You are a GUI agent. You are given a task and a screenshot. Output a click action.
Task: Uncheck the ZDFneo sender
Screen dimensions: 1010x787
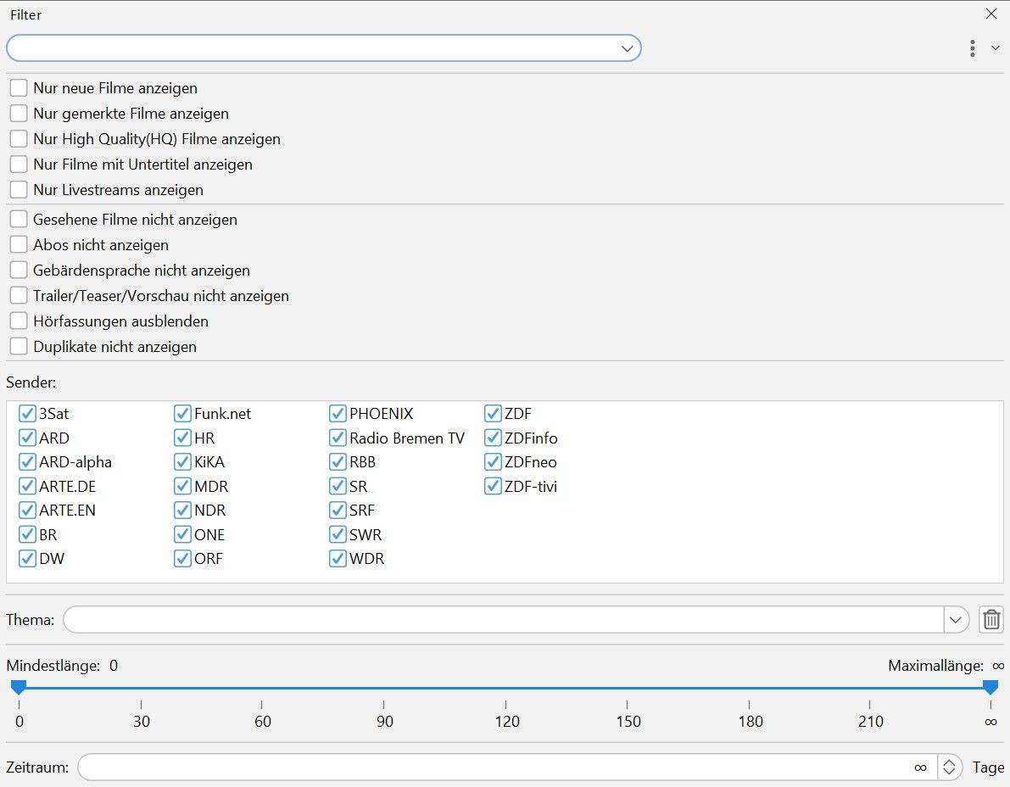point(493,461)
